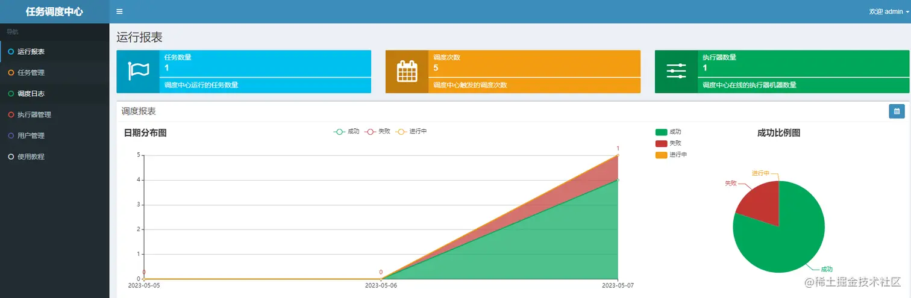
Task: Click the white circle icon beside 使用教程
Action: [x=11, y=157]
